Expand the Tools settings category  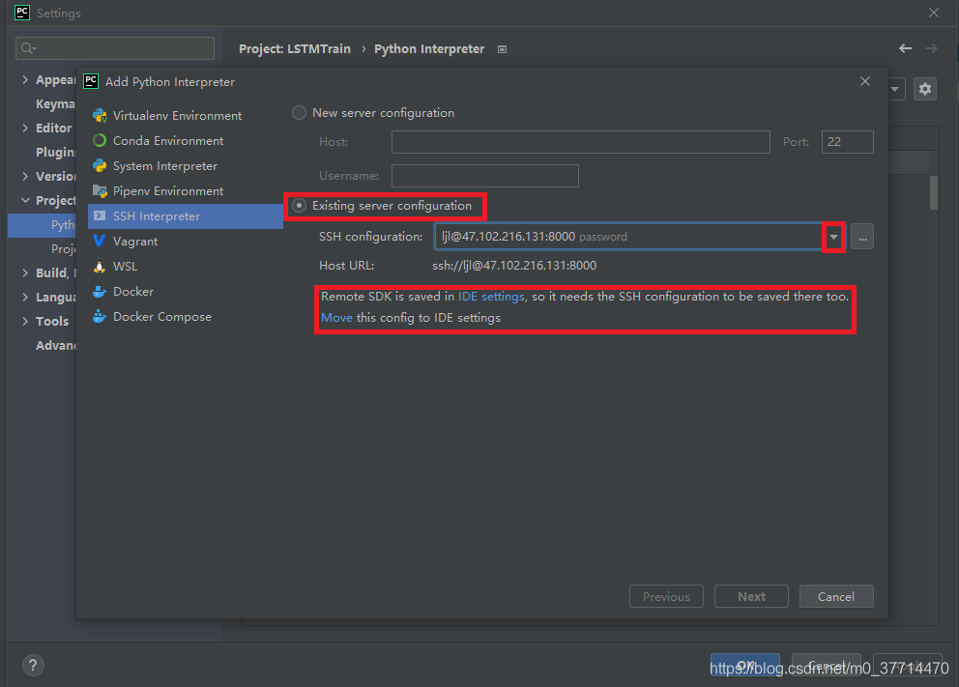25,322
